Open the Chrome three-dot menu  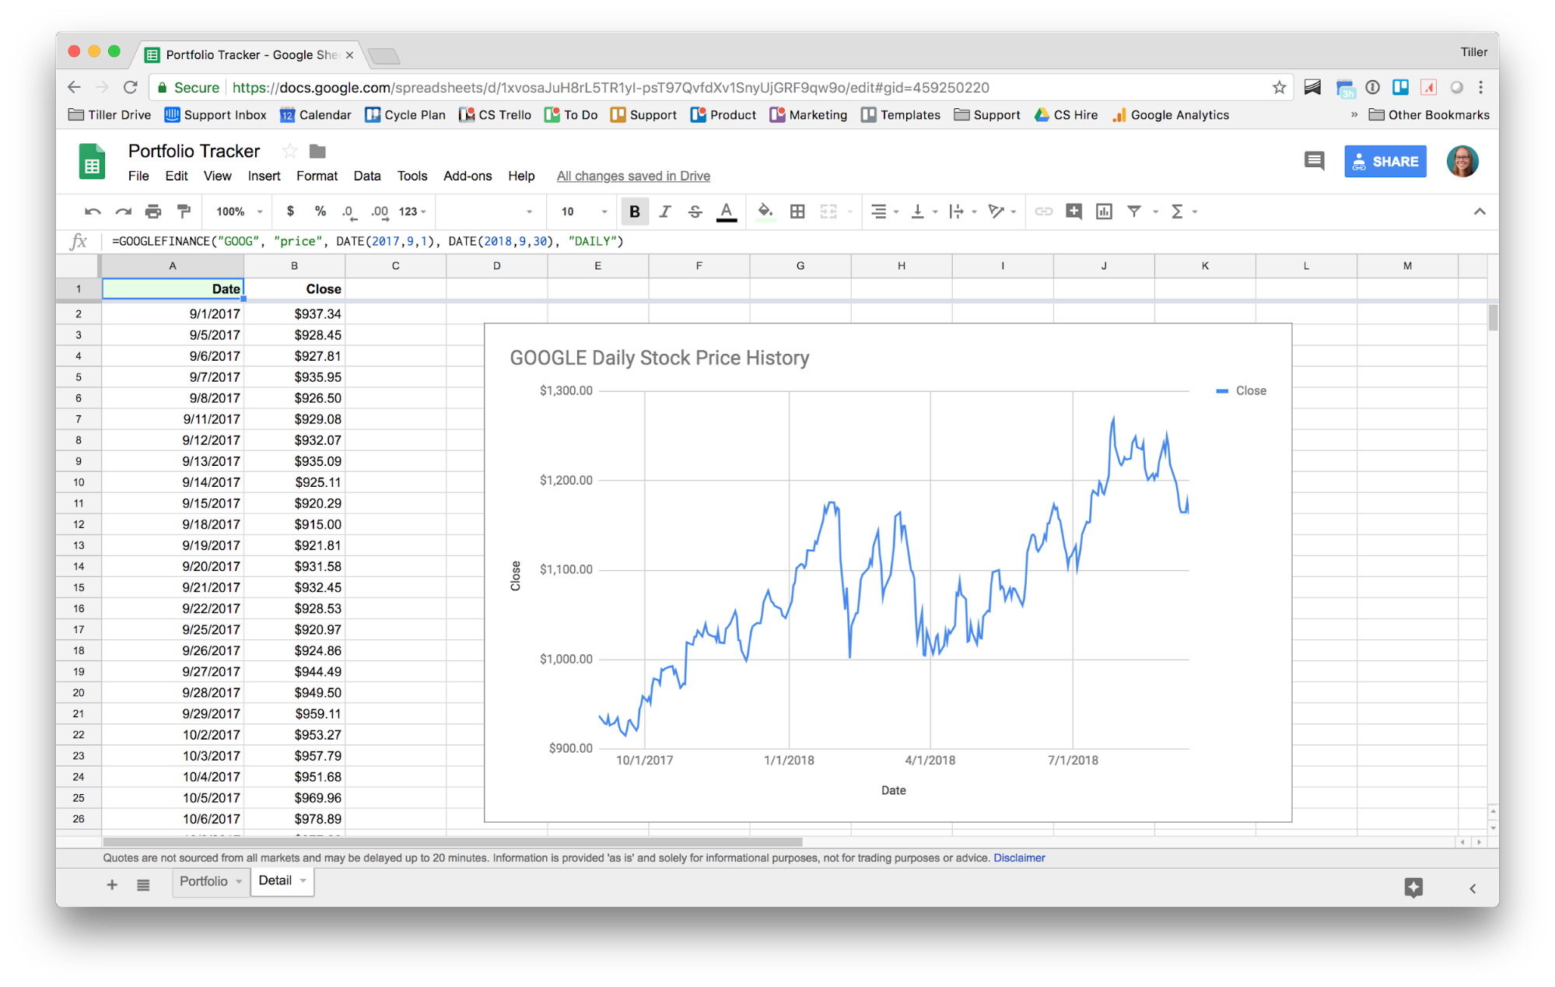pos(1480,87)
